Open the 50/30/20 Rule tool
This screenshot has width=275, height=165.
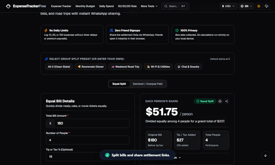(127, 6)
